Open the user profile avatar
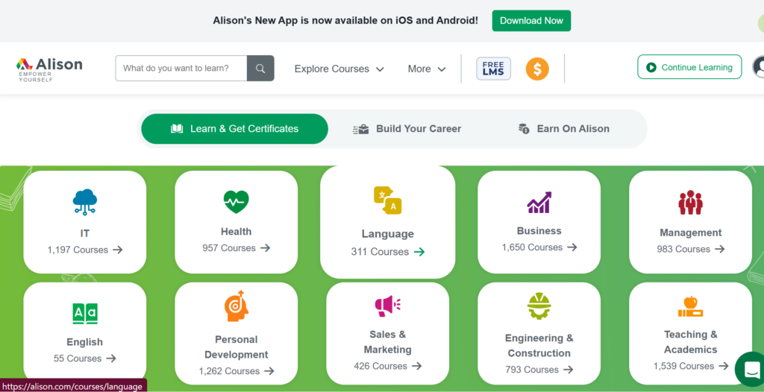The width and height of the screenshot is (764, 392). [x=759, y=67]
